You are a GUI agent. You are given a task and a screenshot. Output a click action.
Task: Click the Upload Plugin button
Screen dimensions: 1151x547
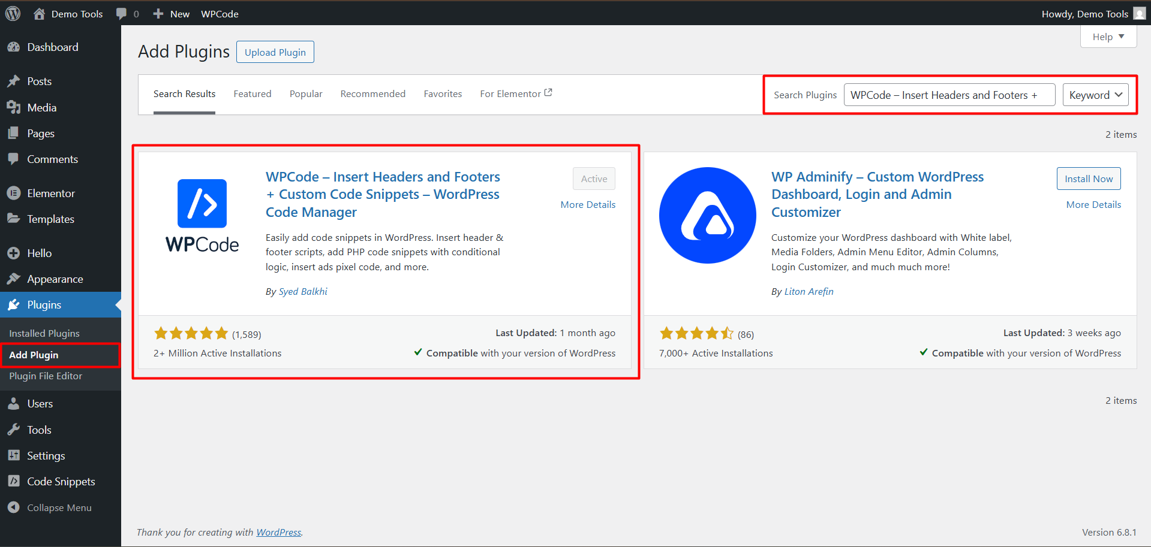pyautogui.click(x=275, y=52)
